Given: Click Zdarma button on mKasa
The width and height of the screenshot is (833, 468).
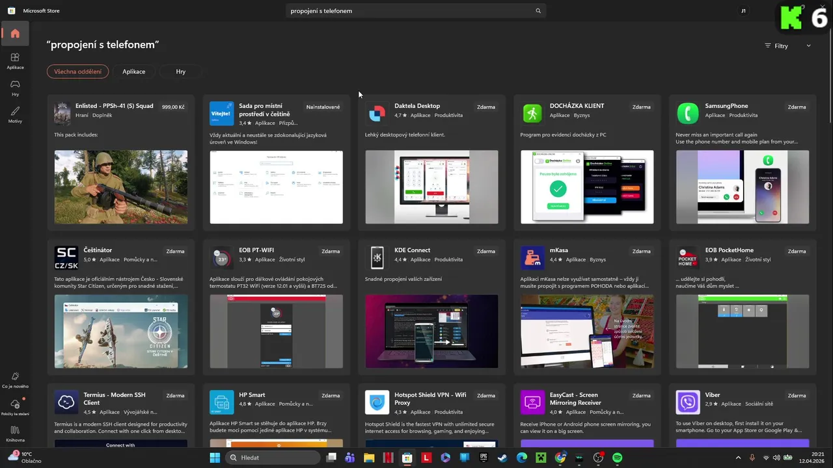Looking at the screenshot, I should tap(642, 251).
